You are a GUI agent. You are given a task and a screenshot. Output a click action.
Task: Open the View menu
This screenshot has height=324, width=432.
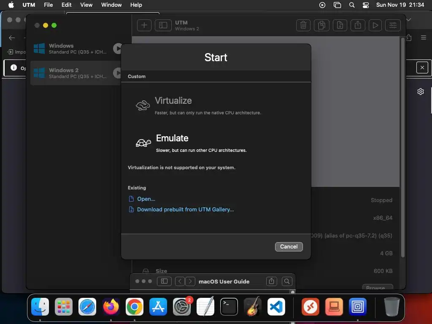[86, 5]
